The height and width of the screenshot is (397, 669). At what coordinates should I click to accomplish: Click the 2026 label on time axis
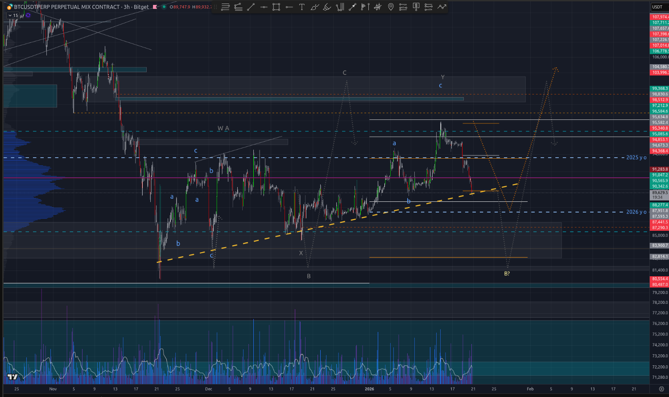coord(369,389)
